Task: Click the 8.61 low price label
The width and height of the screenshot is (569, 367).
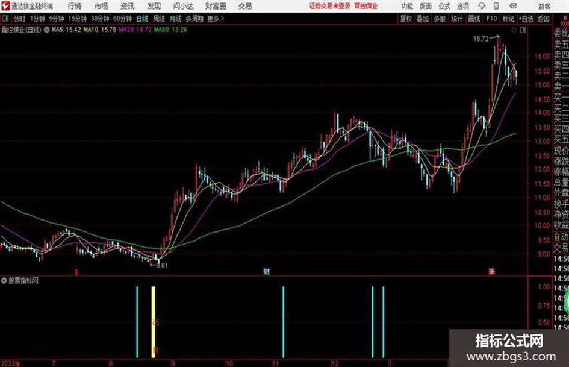Action: click(x=162, y=266)
